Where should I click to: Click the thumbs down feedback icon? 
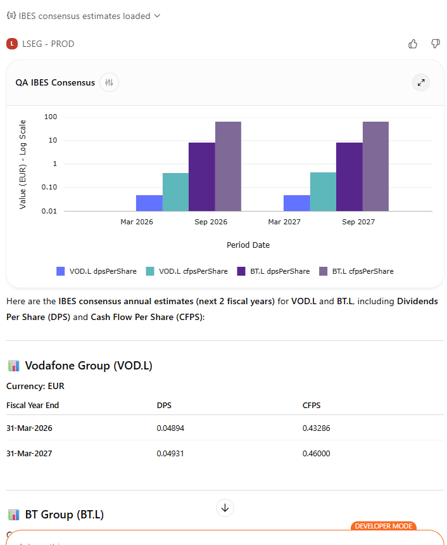pyautogui.click(x=436, y=44)
